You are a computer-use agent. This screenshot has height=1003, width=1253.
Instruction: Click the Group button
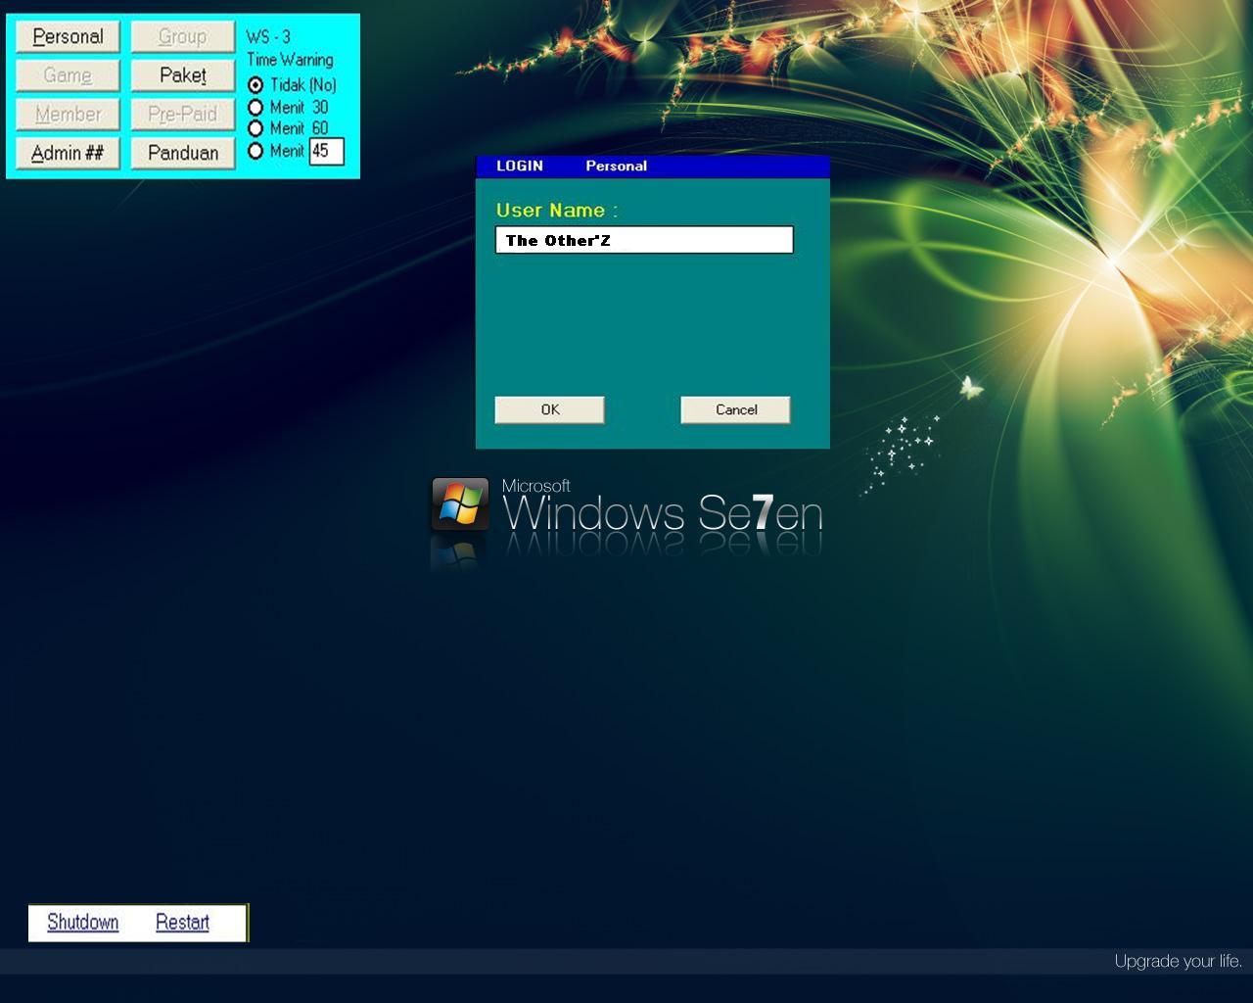point(181,36)
